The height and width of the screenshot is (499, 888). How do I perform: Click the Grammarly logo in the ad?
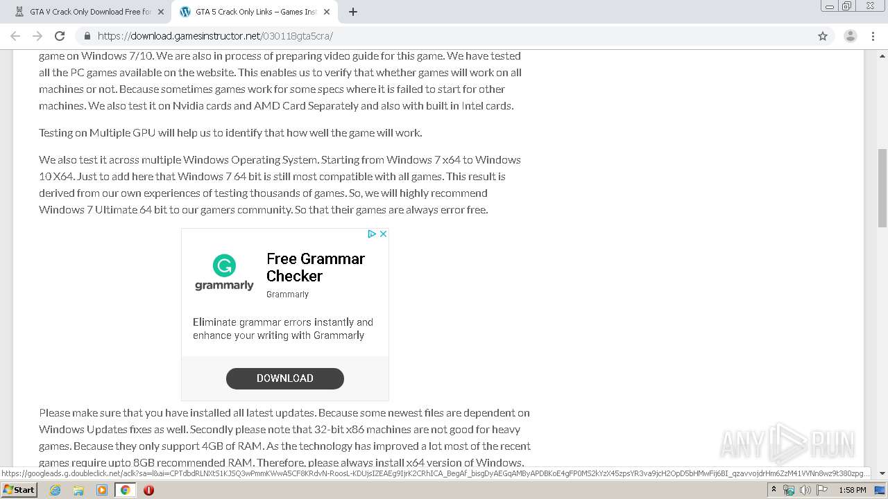[224, 272]
